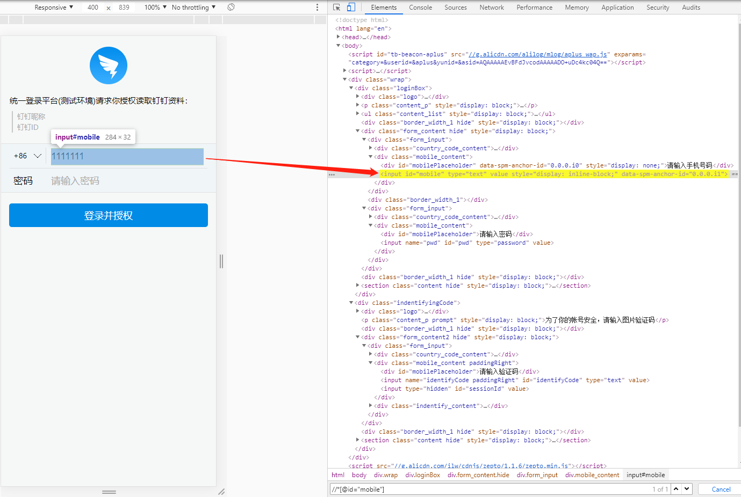The image size is (741, 497).
Task: Open the device toolbar more options menu
Action: 317,7
